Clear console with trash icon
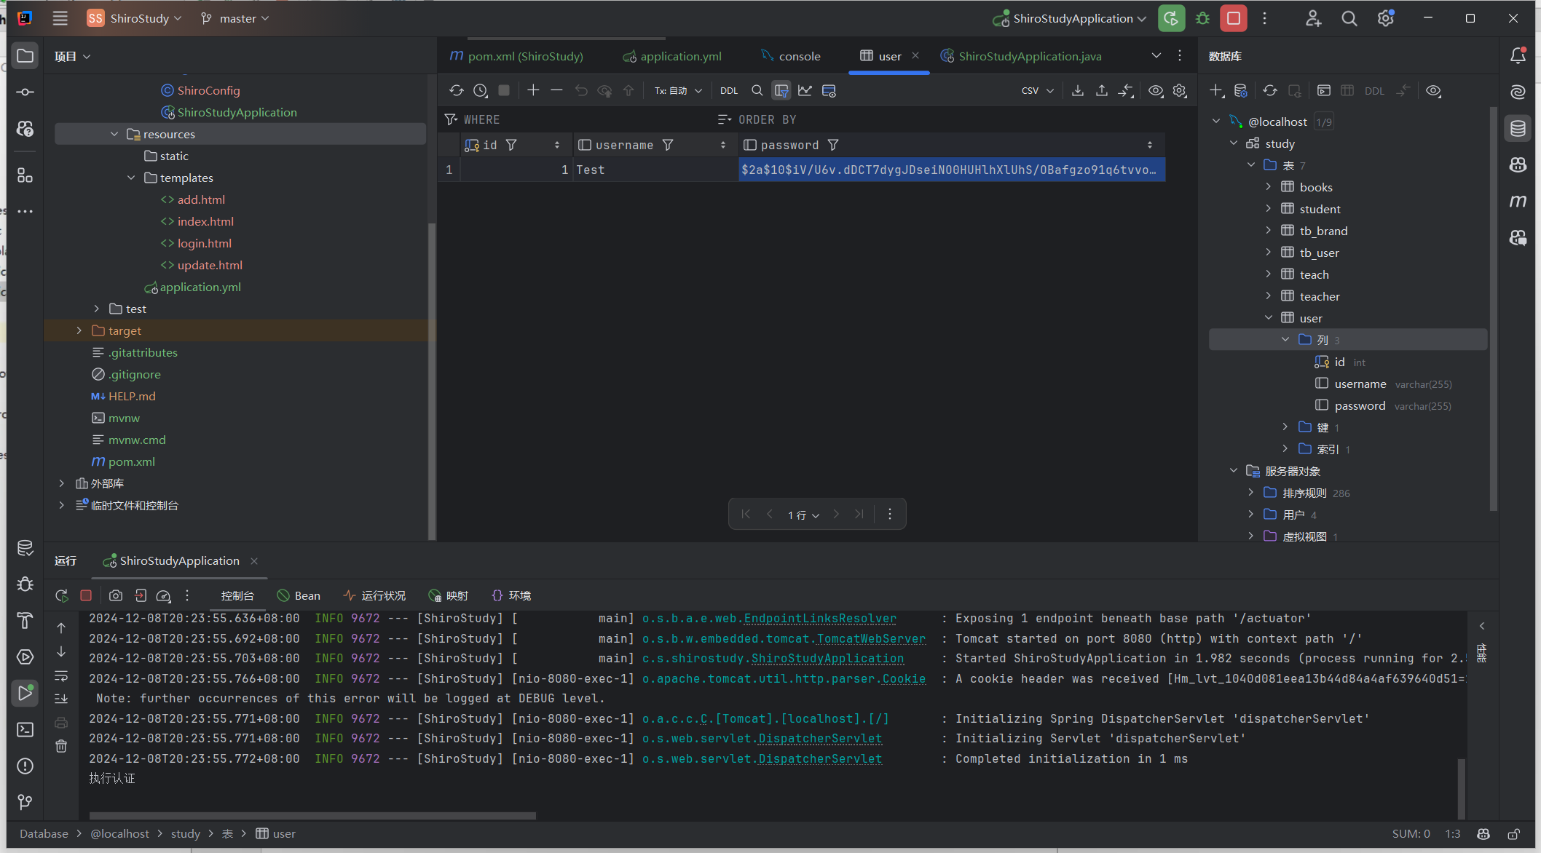Image resolution: width=1541 pixels, height=853 pixels. [x=61, y=746]
